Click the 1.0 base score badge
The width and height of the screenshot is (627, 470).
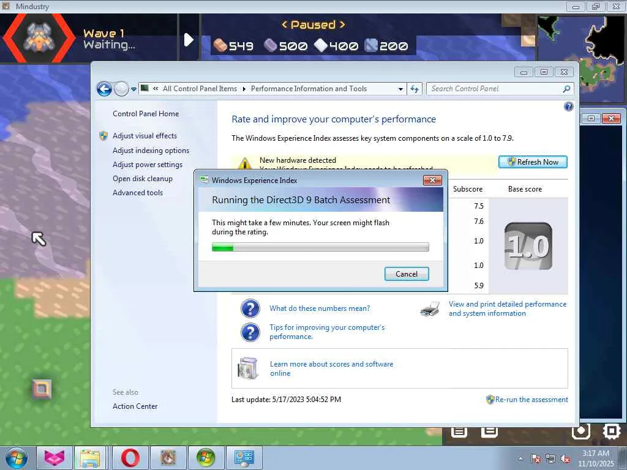[x=528, y=246]
